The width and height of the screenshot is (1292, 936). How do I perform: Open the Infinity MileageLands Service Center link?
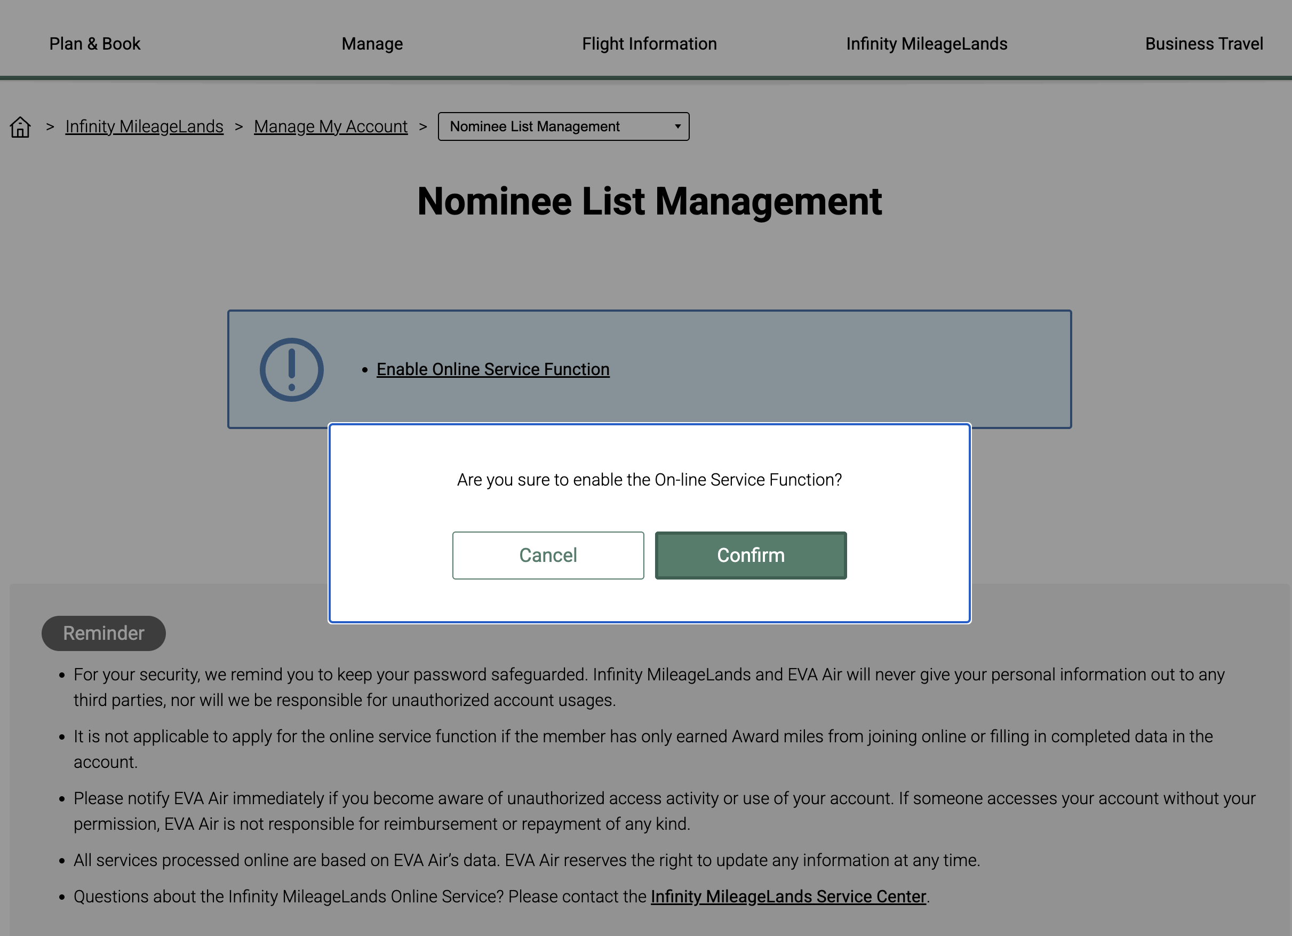pyautogui.click(x=788, y=896)
